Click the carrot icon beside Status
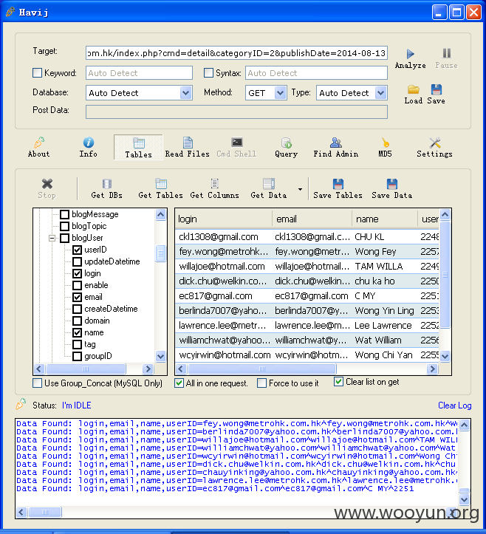 pyautogui.click(x=21, y=404)
